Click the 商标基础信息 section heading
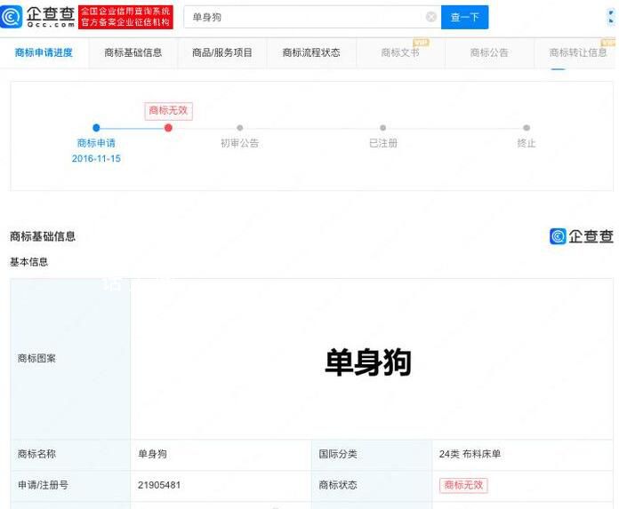The width and height of the screenshot is (619, 509). 43,236
